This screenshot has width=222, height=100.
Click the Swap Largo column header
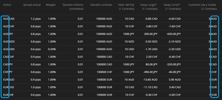(149, 7)
